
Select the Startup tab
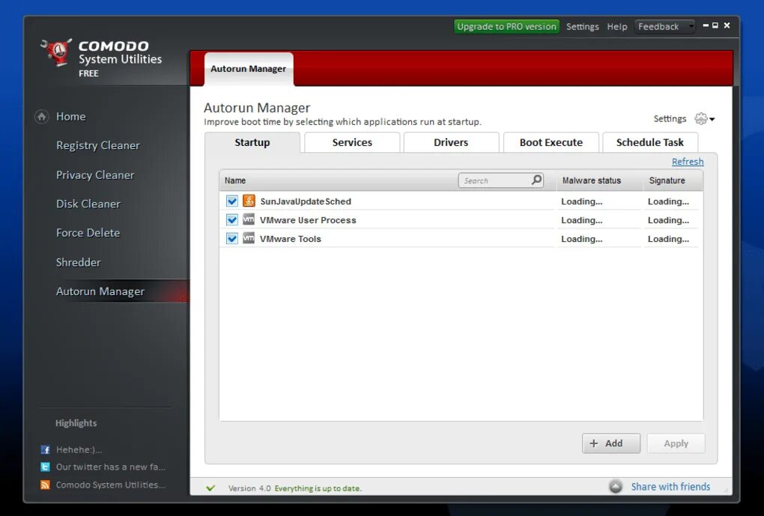(x=252, y=142)
